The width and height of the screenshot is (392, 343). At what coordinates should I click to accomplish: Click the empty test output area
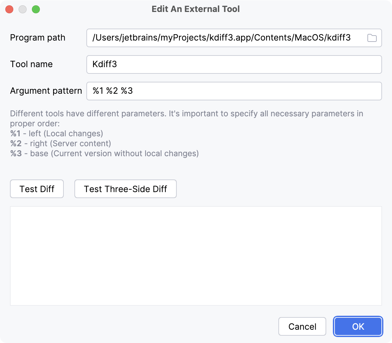[196, 255]
